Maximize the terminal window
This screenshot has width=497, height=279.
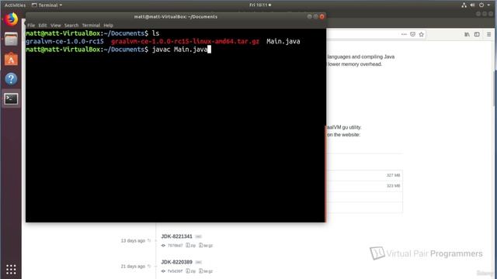tap(316, 16)
